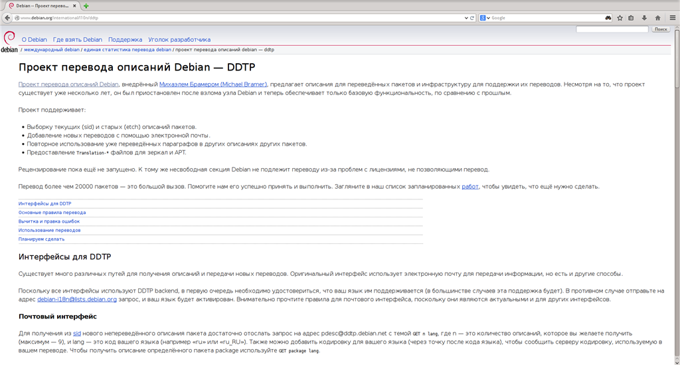Open a new tab with green plus
Image resolution: width=680 pixels, height=365 pixels.
click(86, 6)
